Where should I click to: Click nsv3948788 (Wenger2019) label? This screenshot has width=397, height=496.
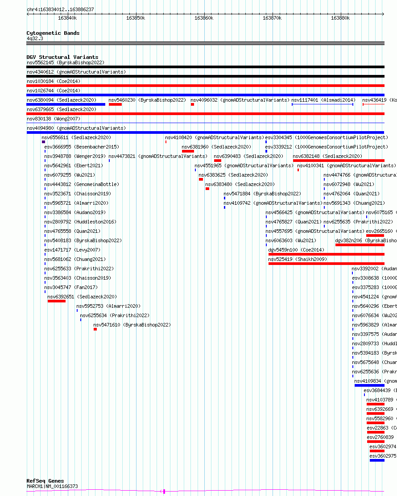pyautogui.click(x=75, y=156)
